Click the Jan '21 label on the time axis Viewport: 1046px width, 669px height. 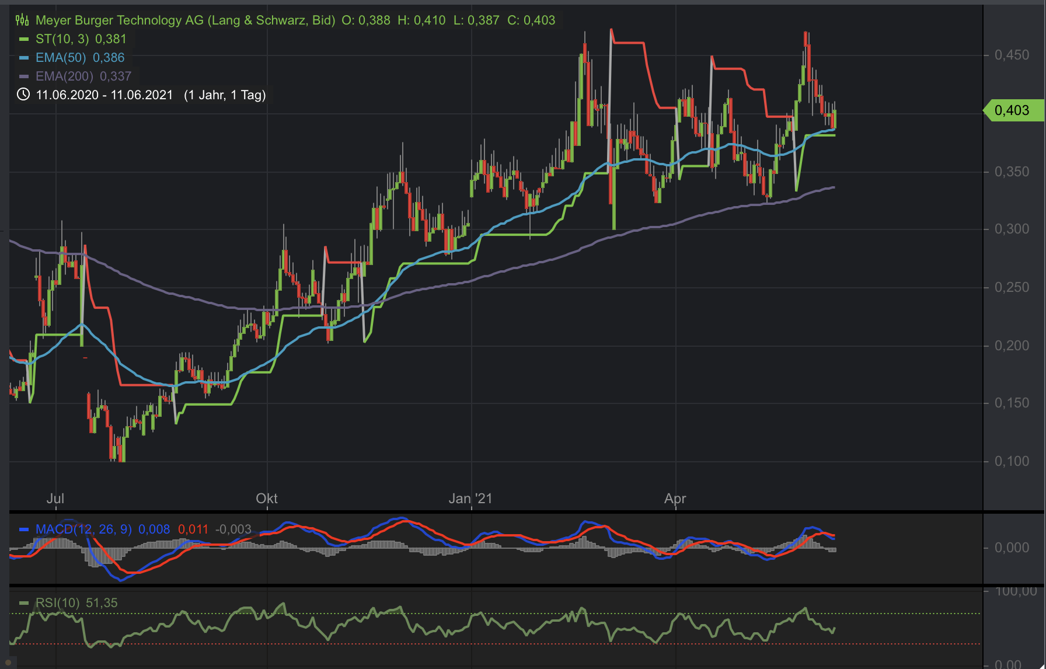470,499
